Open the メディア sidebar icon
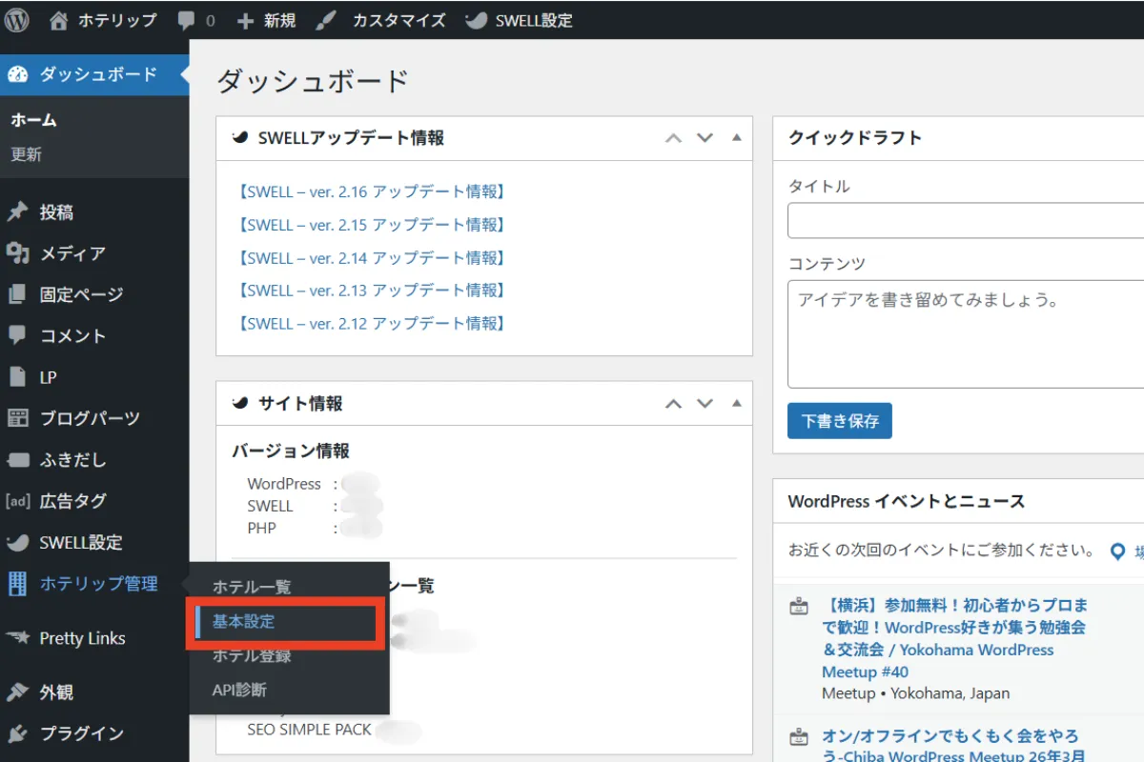The height and width of the screenshot is (762, 1144). click(17, 253)
